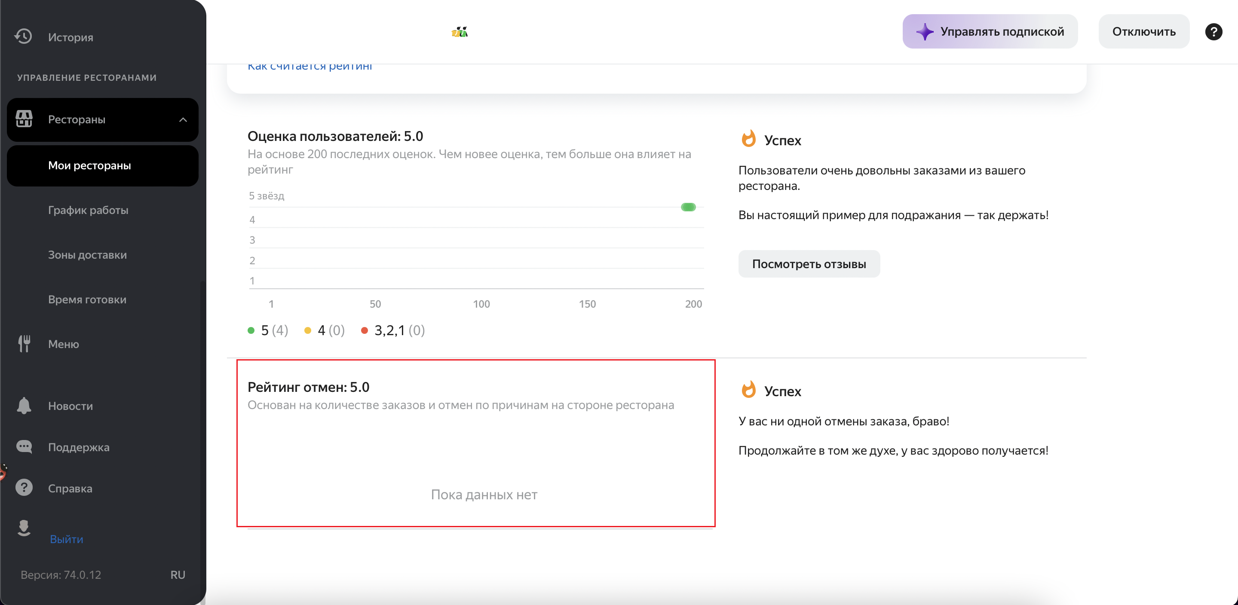The height and width of the screenshot is (605, 1238).
Task: Click the Support chat bubble icon
Action: (24, 447)
